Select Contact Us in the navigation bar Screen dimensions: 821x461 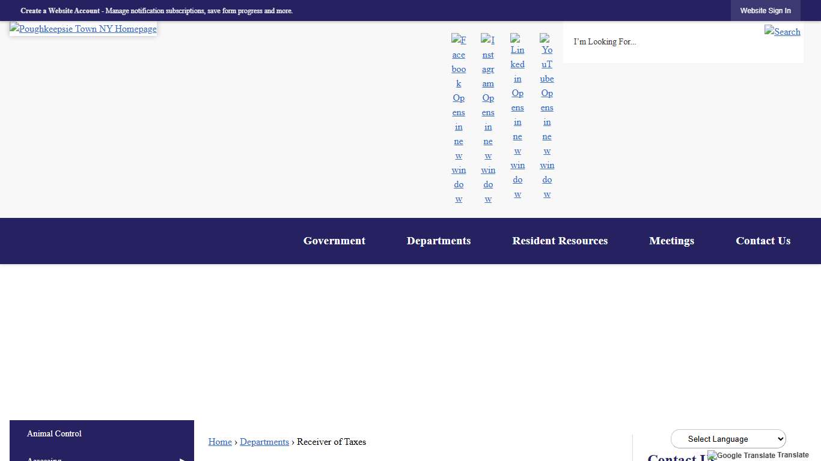click(763, 241)
